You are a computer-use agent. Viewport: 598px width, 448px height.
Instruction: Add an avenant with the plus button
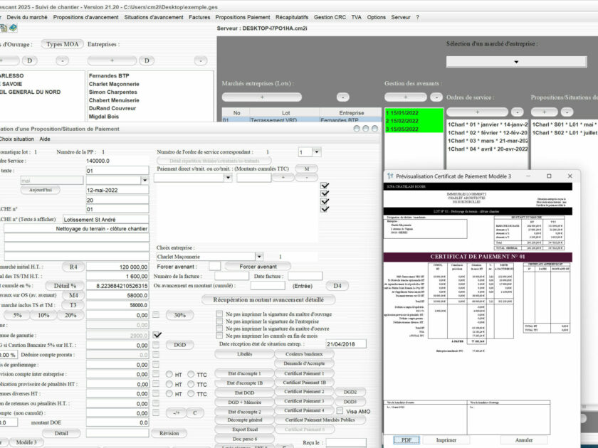tap(405, 97)
